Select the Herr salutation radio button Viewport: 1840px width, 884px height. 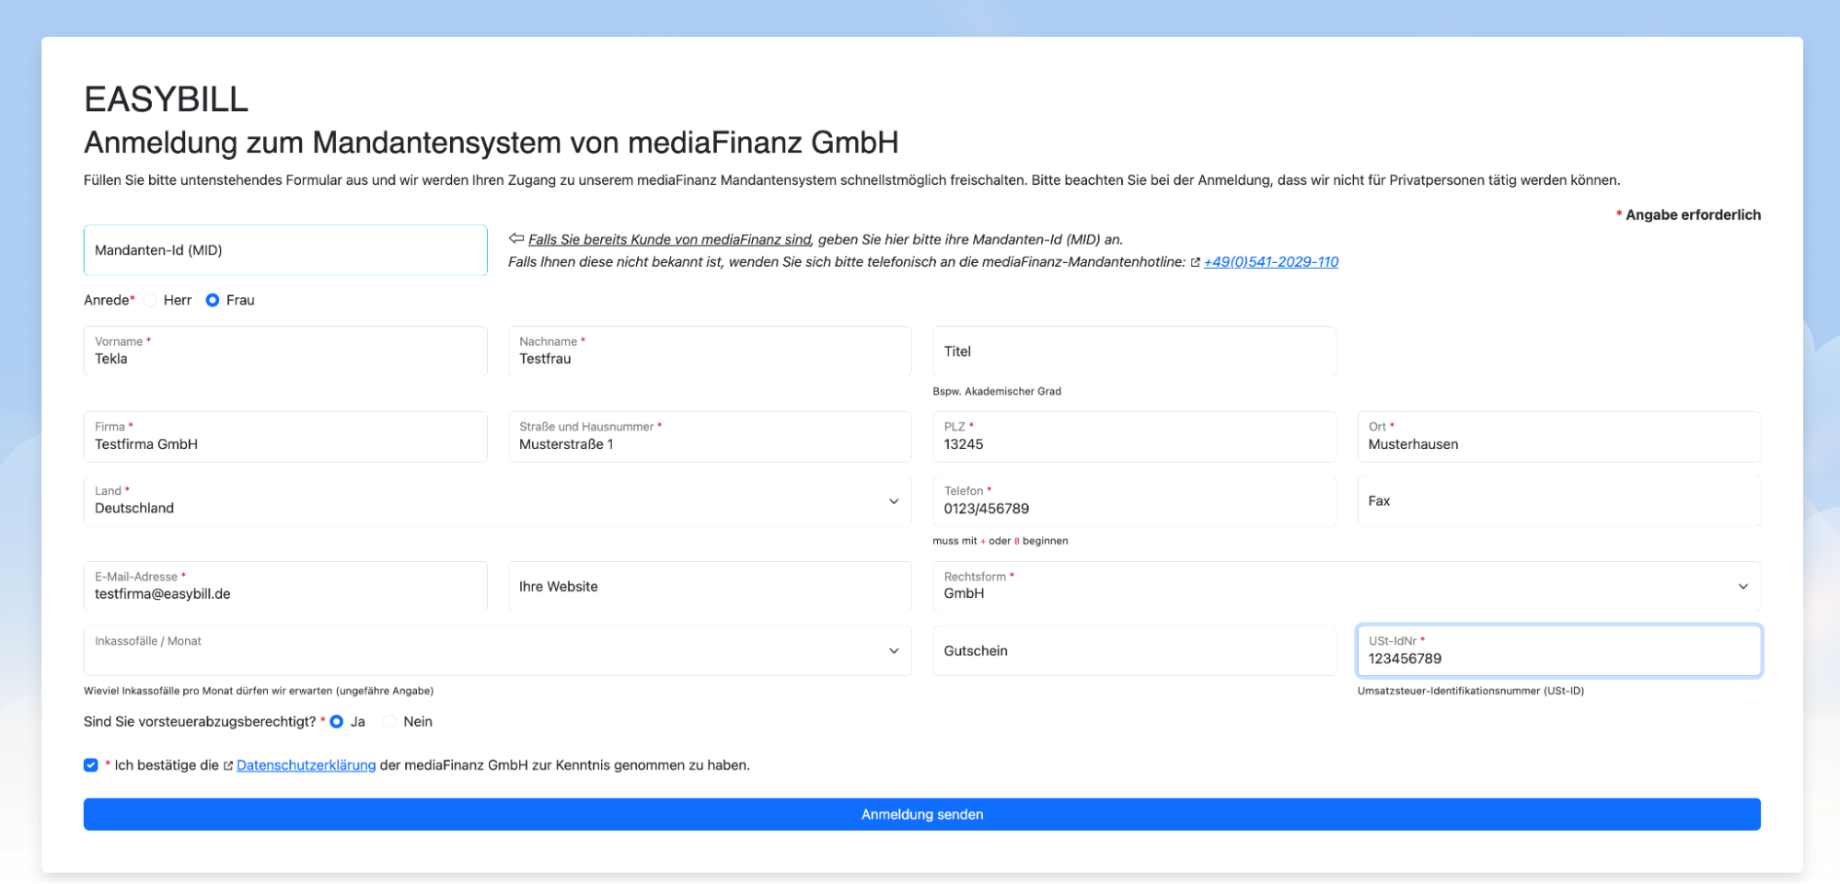click(150, 301)
